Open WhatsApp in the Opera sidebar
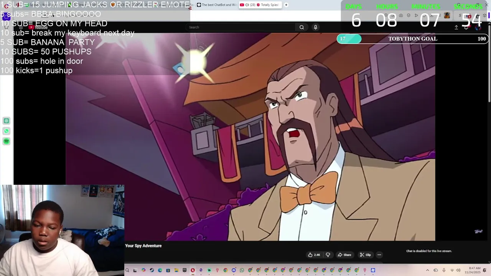 (x=6, y=131)
